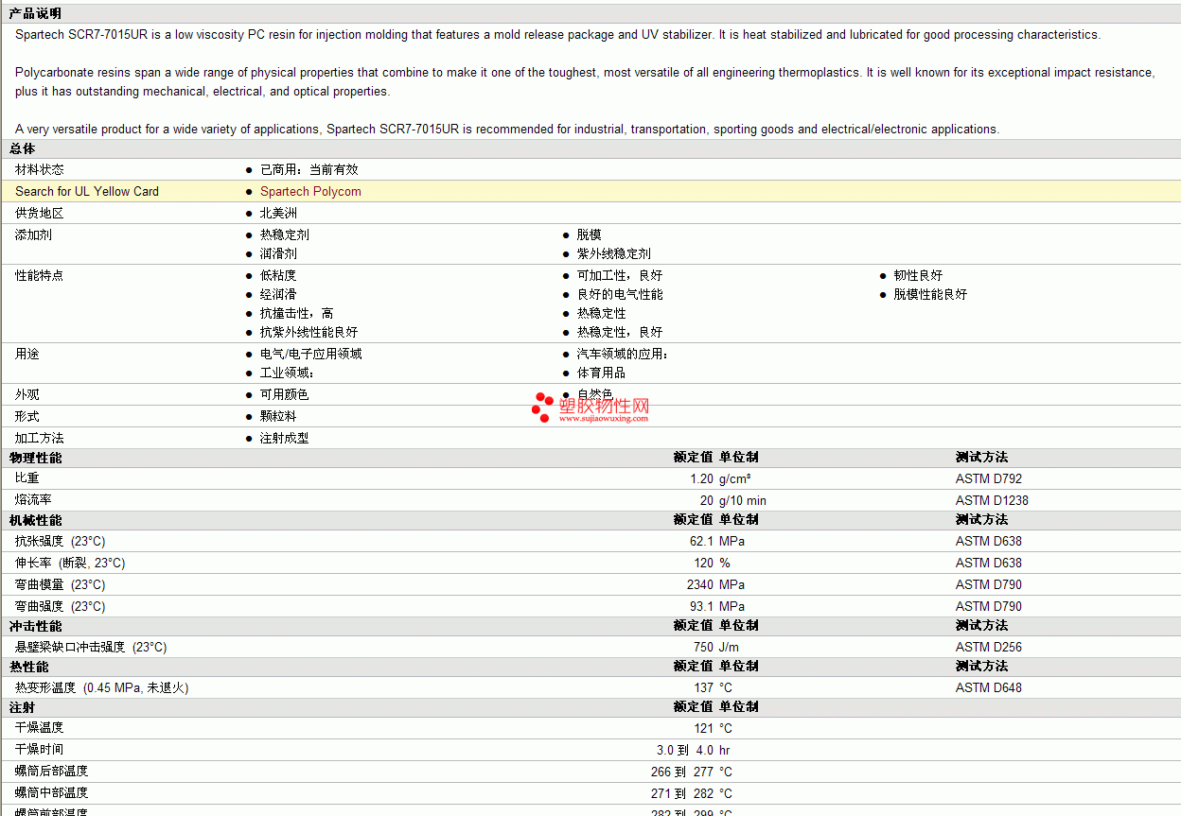
Task: Select the drying temperature value 121
Action: [x=703, y=728]
